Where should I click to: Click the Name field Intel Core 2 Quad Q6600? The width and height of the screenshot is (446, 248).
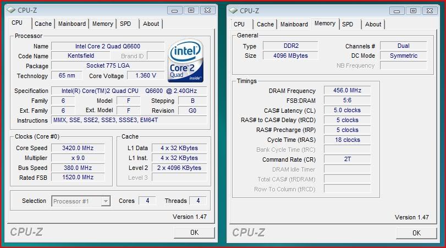[108, 46]
